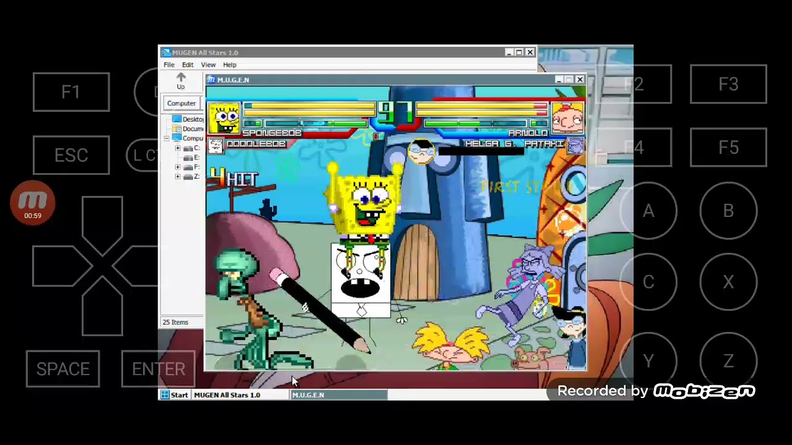792x445 pixels.
Task: Switch to M.U.G.E.N taskbar item
Action: [x=338, y=395]
